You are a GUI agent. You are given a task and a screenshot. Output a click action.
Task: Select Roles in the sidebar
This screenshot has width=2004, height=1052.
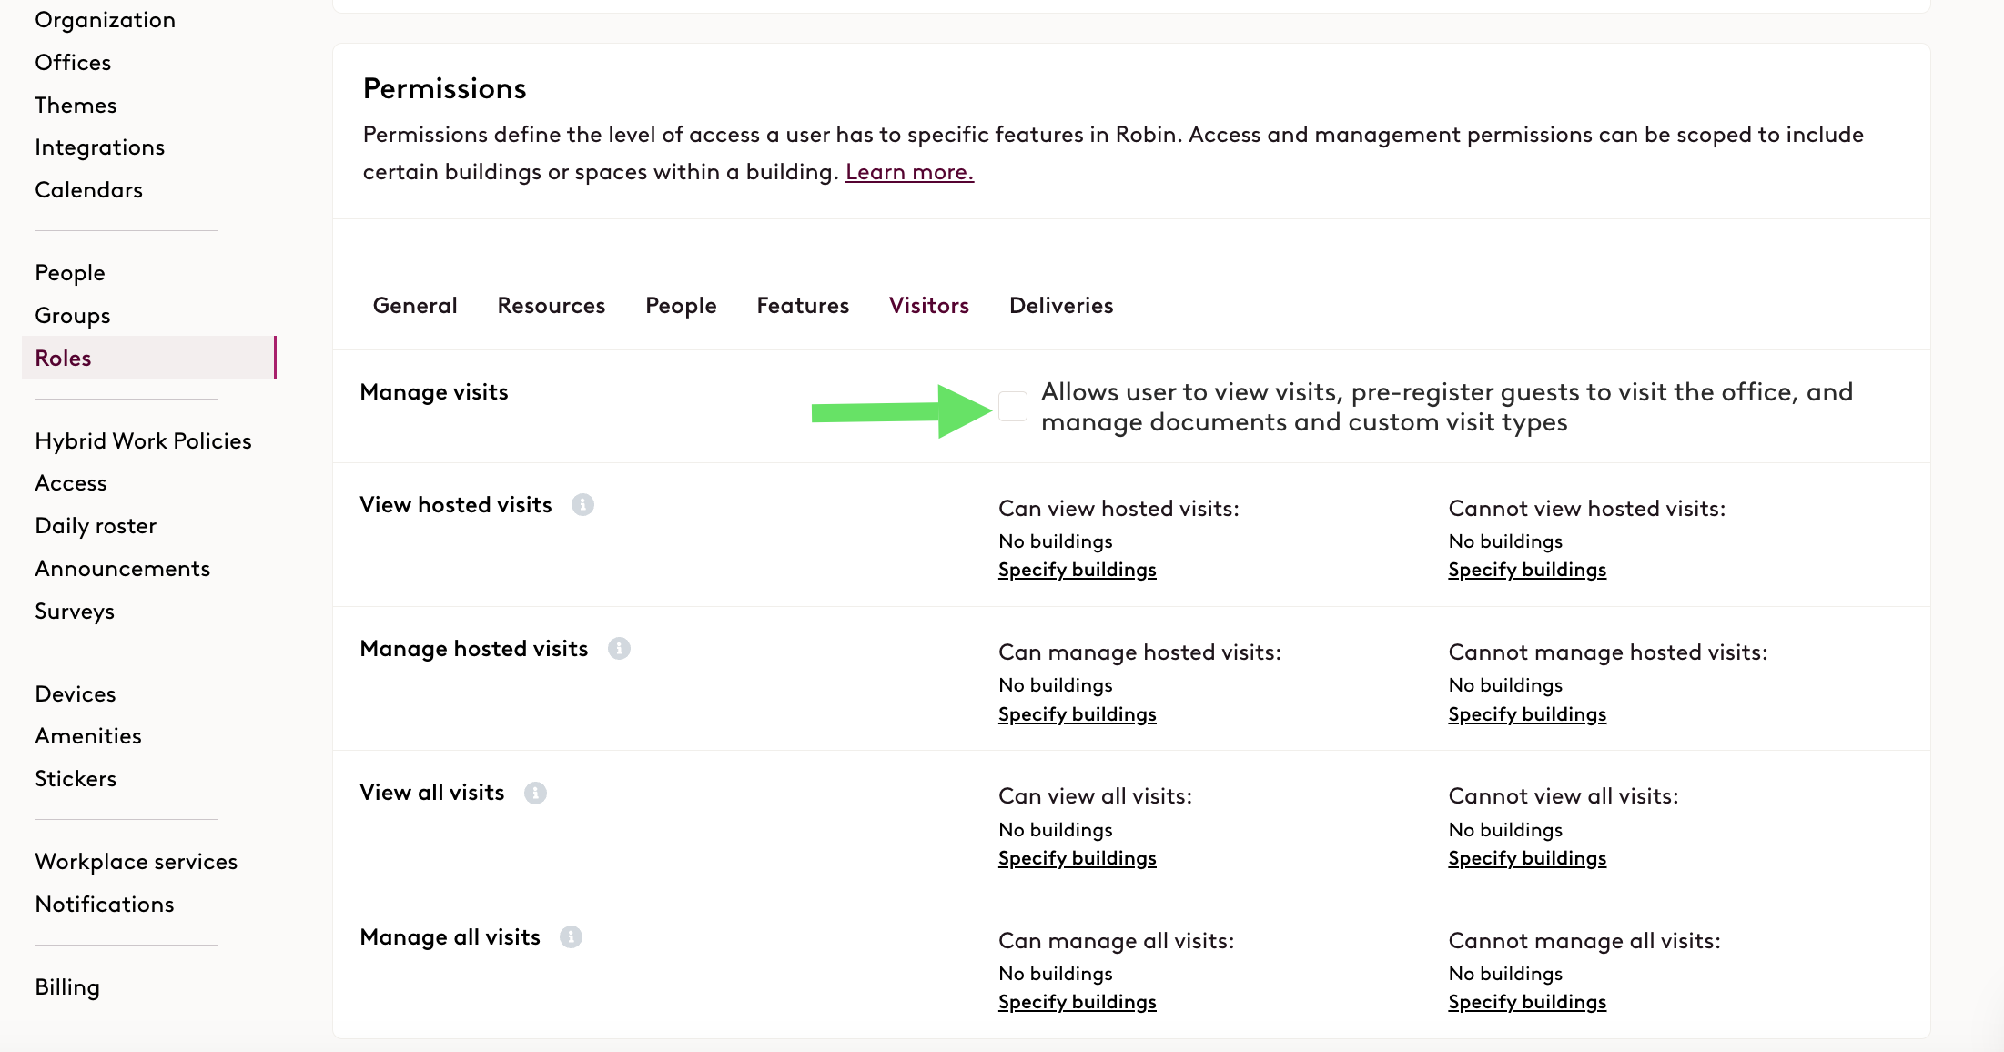(148, 358)
